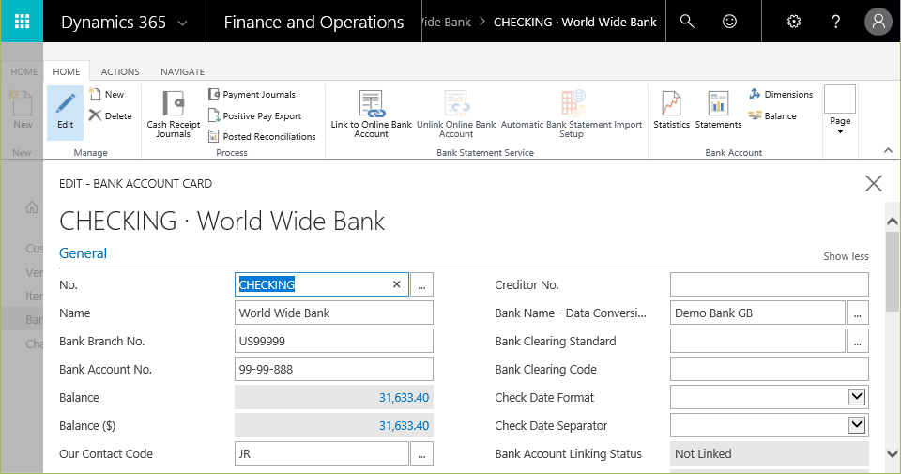Close the bank account card
The width and height of the screenshot is (901, 474).
(x=874, y=184)
